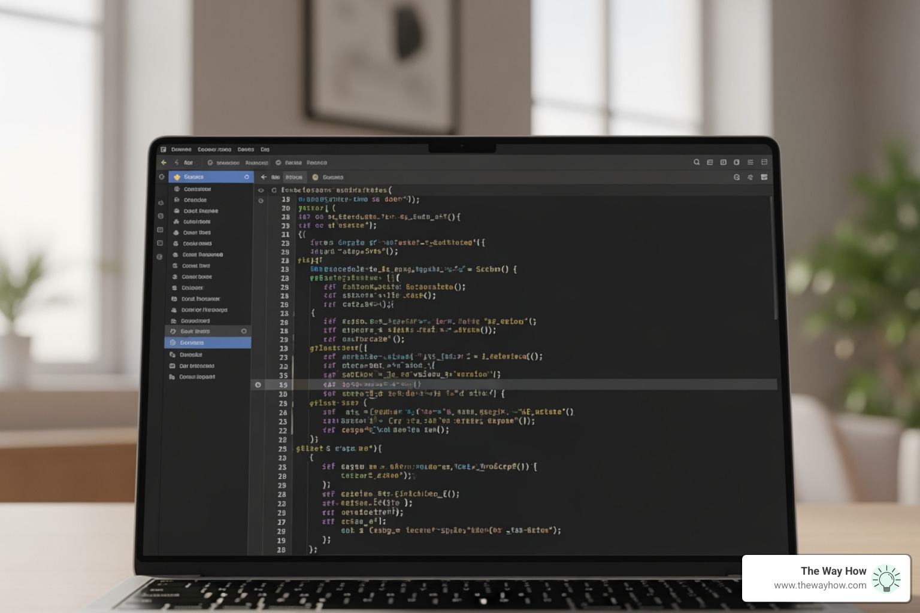Click the grey chevron arrow after yellow arrow

click(177, 162)
